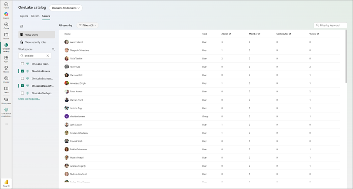Check the OneLake Team workspace checkbox
353x189 pixels.
[x=22, y=64]
